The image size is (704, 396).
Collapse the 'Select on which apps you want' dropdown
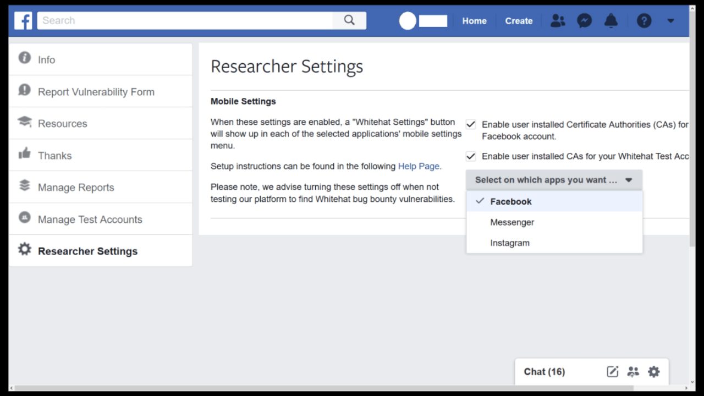click(554, 180)
